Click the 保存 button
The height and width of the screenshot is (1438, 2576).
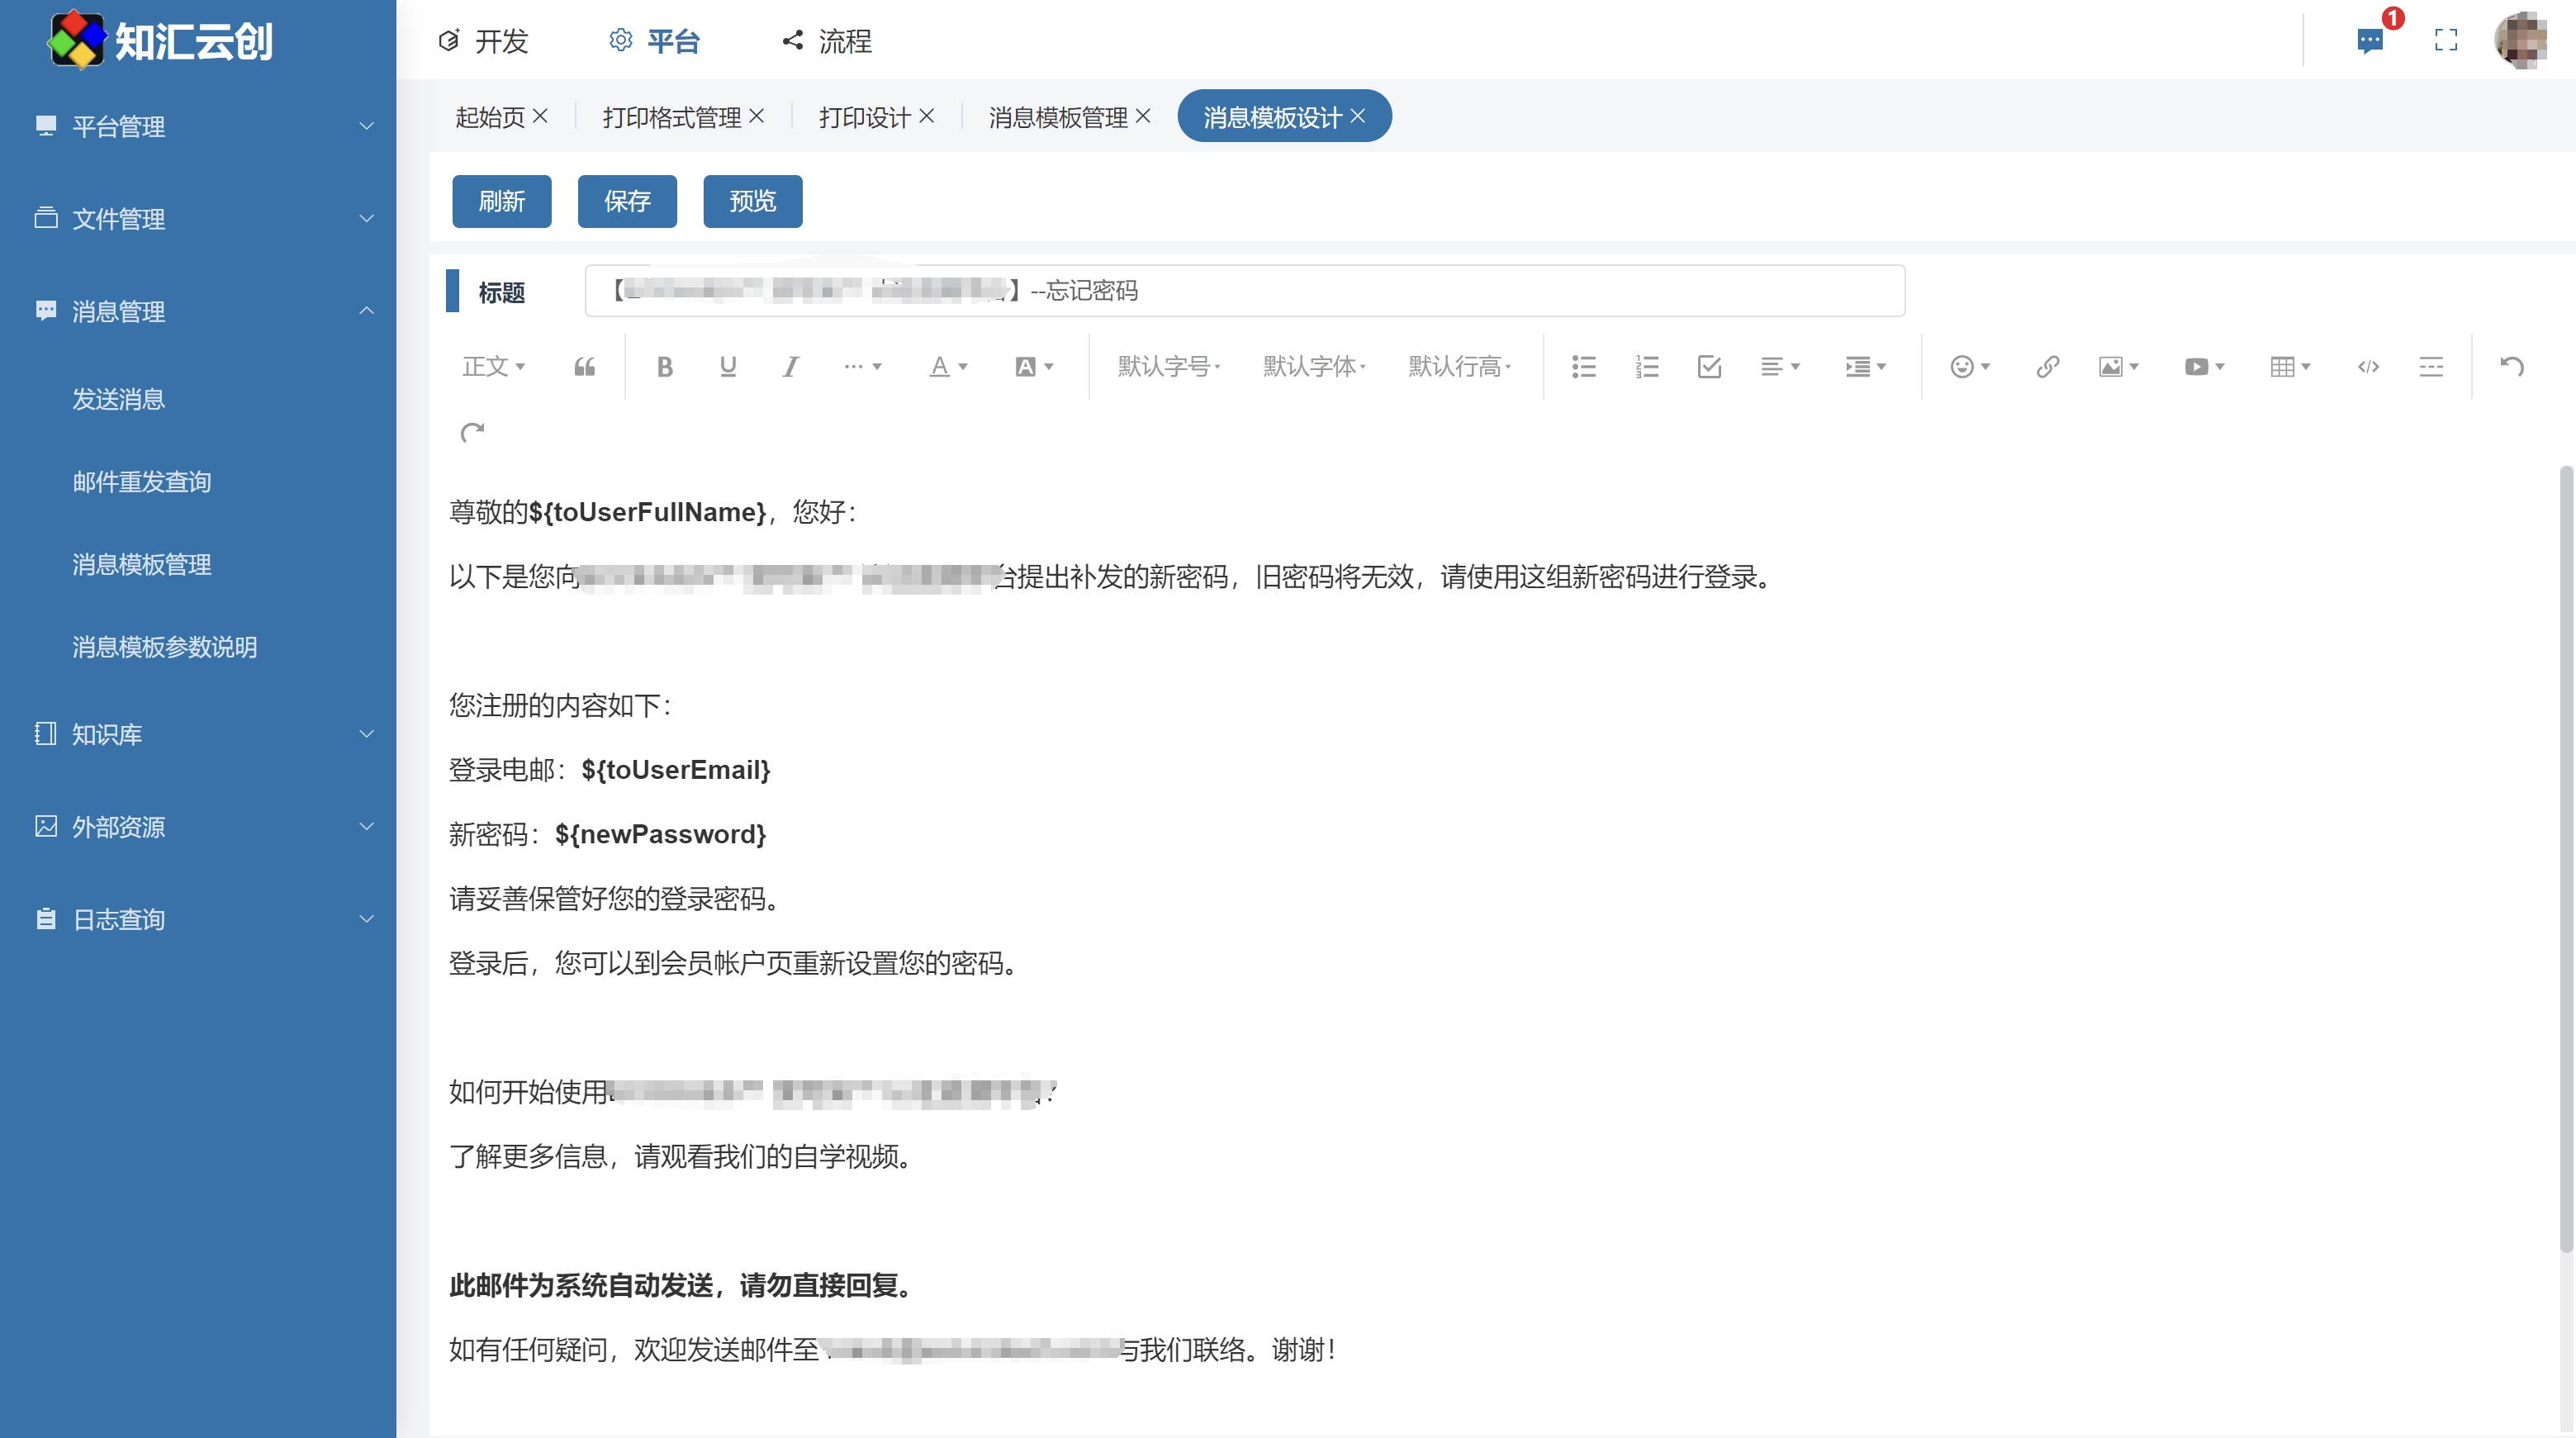coord(627,201)
